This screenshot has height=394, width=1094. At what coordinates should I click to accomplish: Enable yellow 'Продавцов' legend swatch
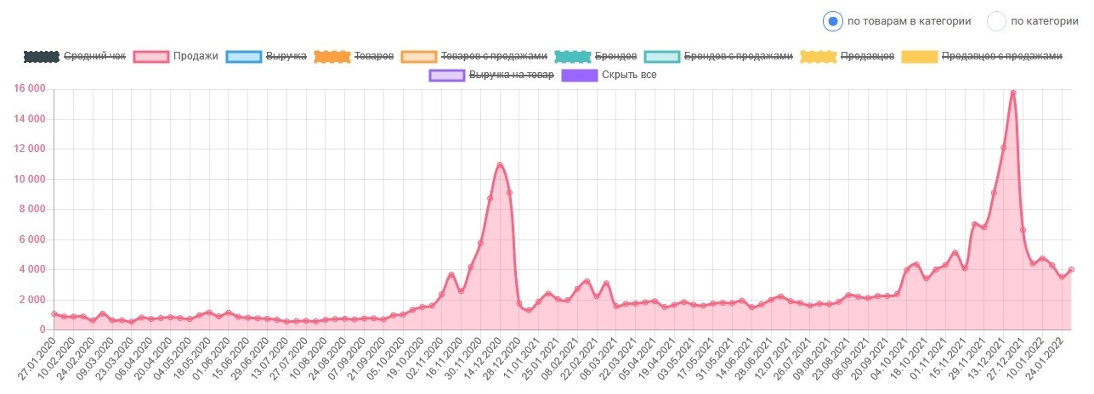point(818,56)
